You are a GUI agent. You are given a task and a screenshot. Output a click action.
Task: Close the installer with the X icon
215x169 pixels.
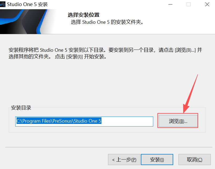(207, 4)
